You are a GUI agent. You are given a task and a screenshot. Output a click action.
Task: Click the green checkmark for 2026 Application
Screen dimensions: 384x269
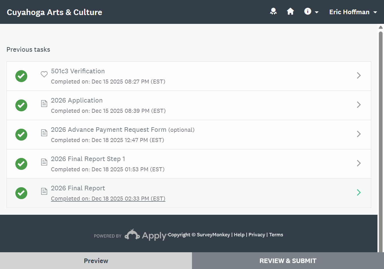click(x=21, y=105)
